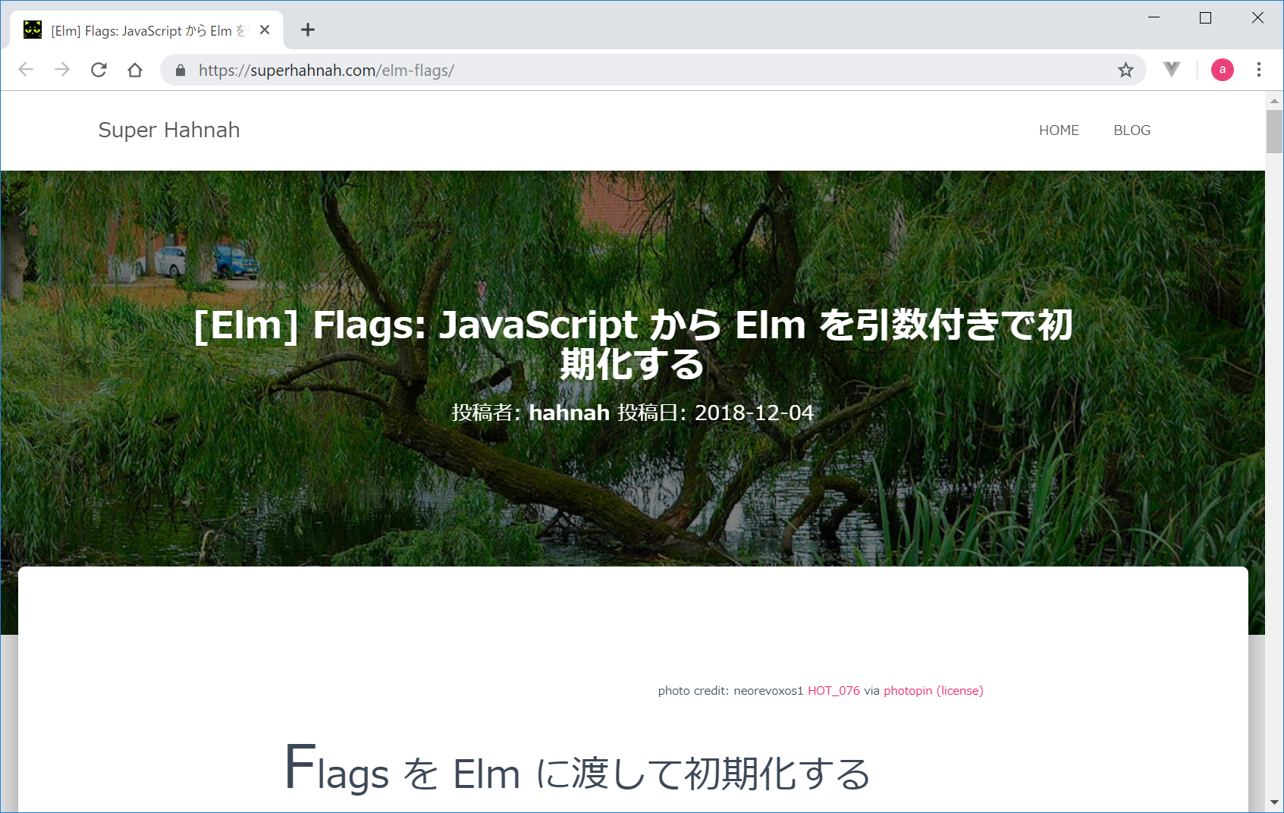Click the forward navigation arrow

[x=62, y=70]
